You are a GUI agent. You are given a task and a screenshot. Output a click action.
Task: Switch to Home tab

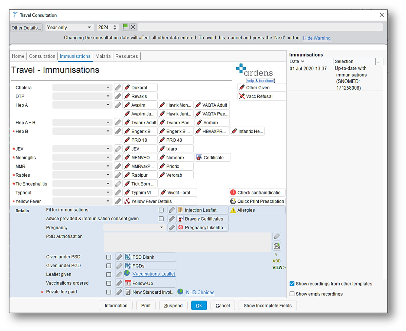coord(18,56)
